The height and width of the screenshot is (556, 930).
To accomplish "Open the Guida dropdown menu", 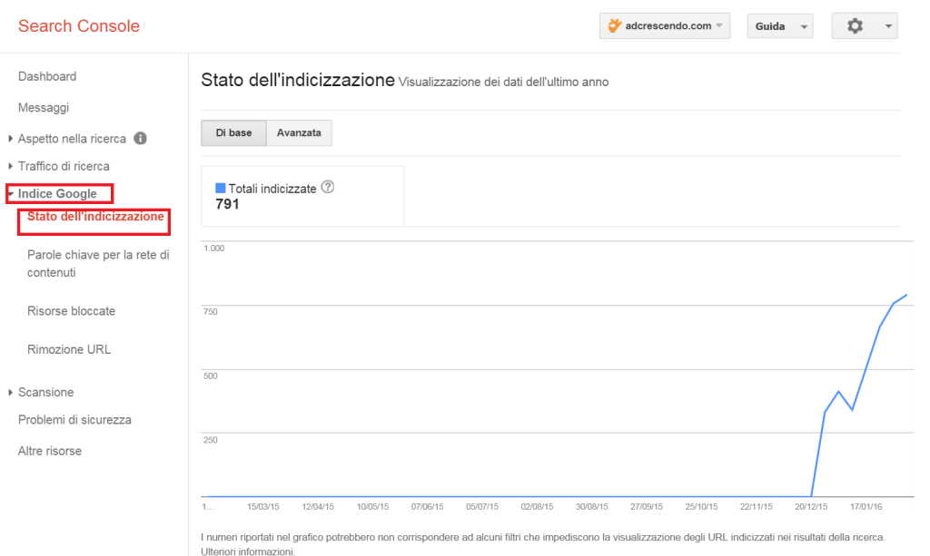I will (779, 25).
